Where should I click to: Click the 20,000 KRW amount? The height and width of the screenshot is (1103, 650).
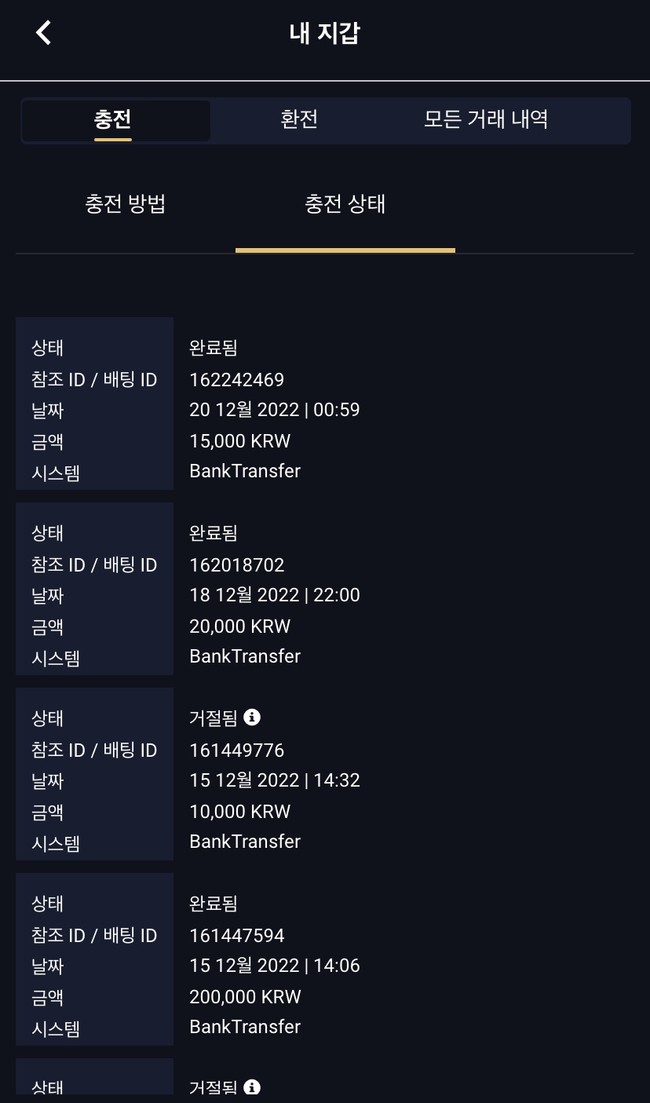tap(240, 626)
